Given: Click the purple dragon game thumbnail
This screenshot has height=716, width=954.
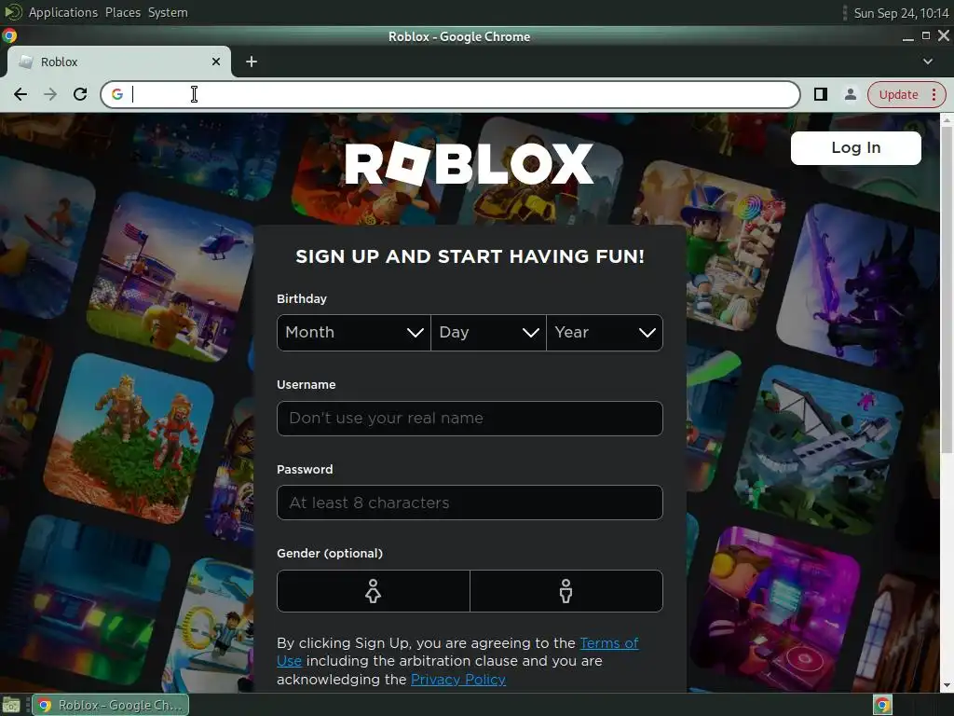Looking at the screenshot, I should 858,286.
